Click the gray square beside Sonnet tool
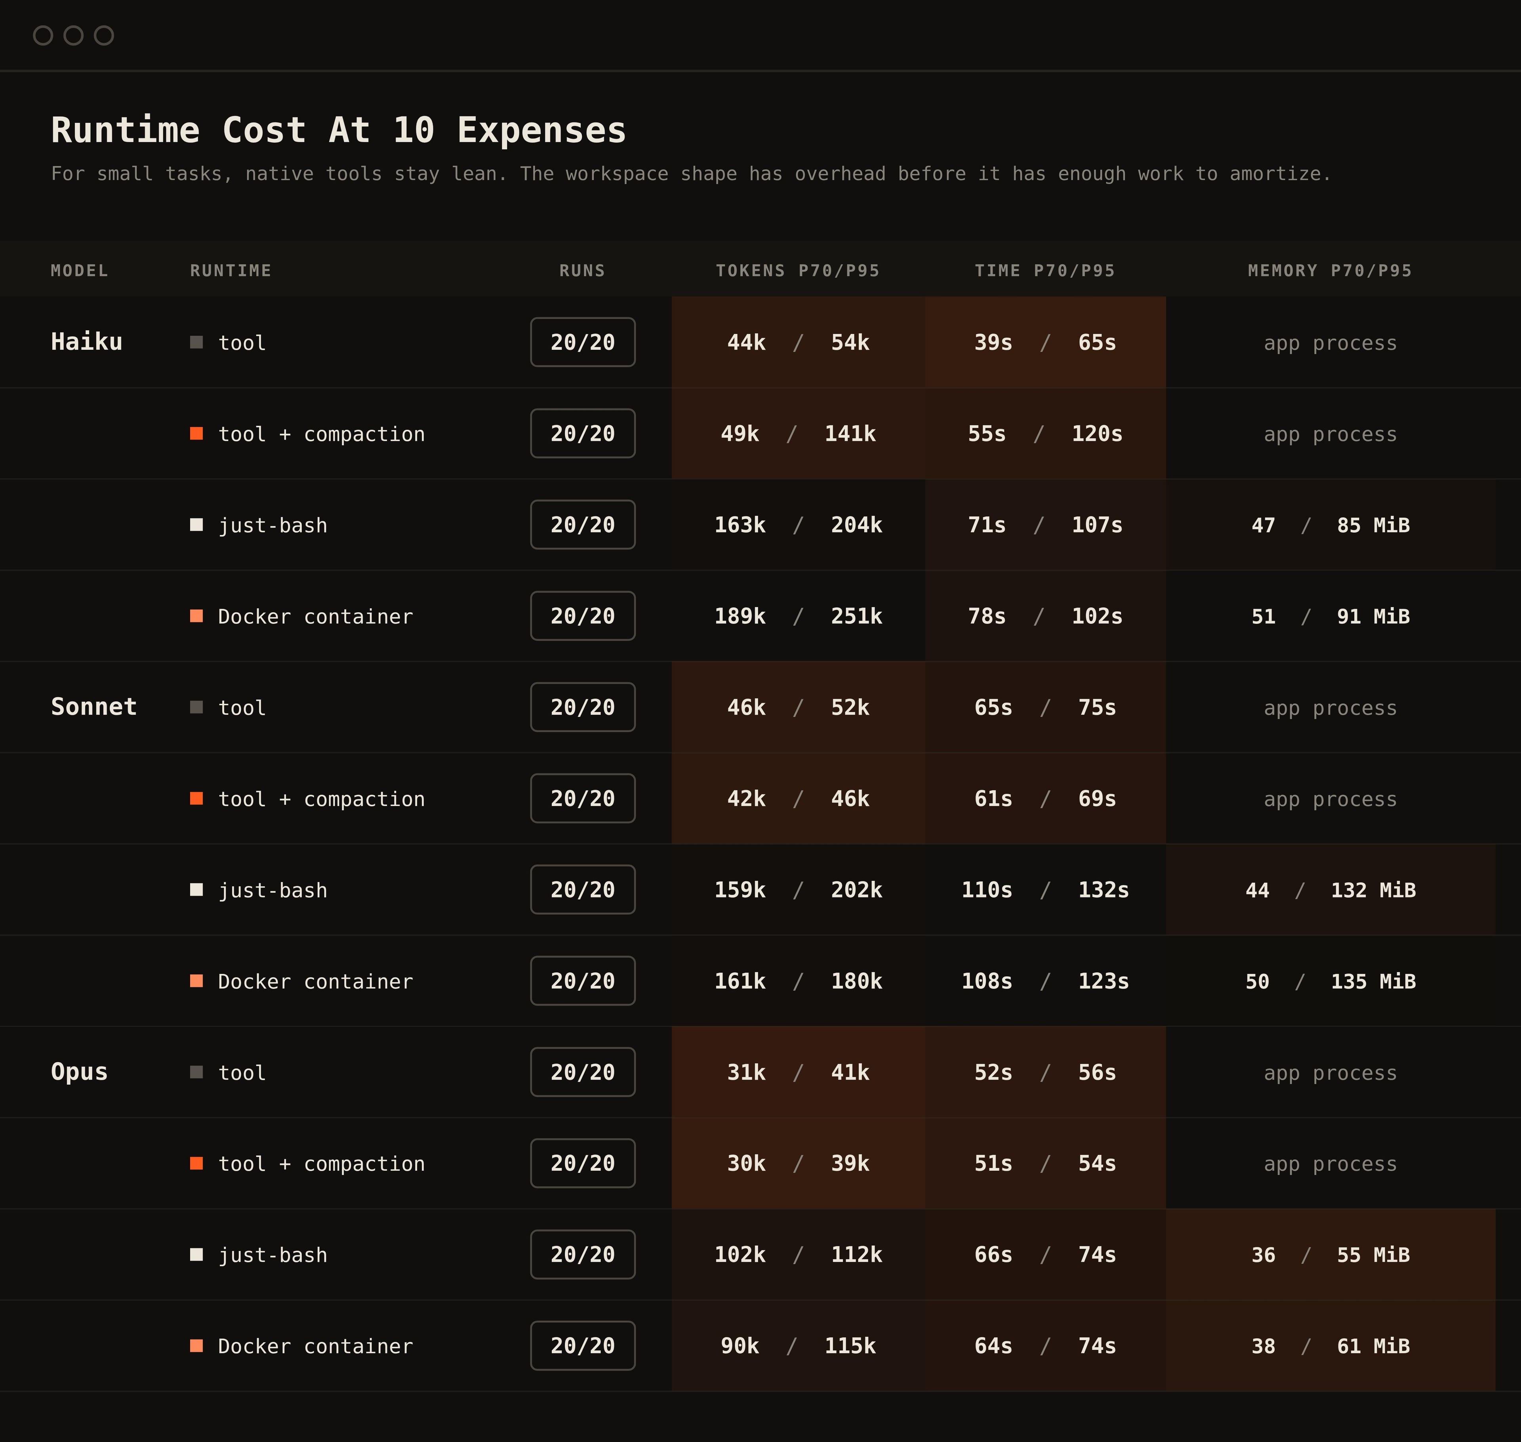The width and height of the screenshot is (1521, 1442). 197,707
